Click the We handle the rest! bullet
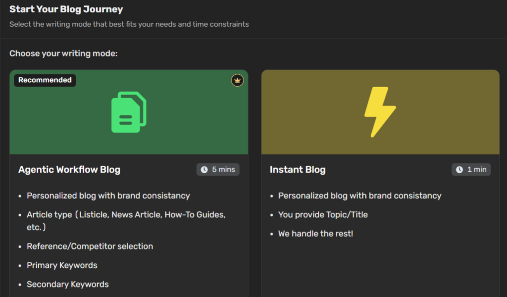The image size is (507, 297). tap(315, 234)
